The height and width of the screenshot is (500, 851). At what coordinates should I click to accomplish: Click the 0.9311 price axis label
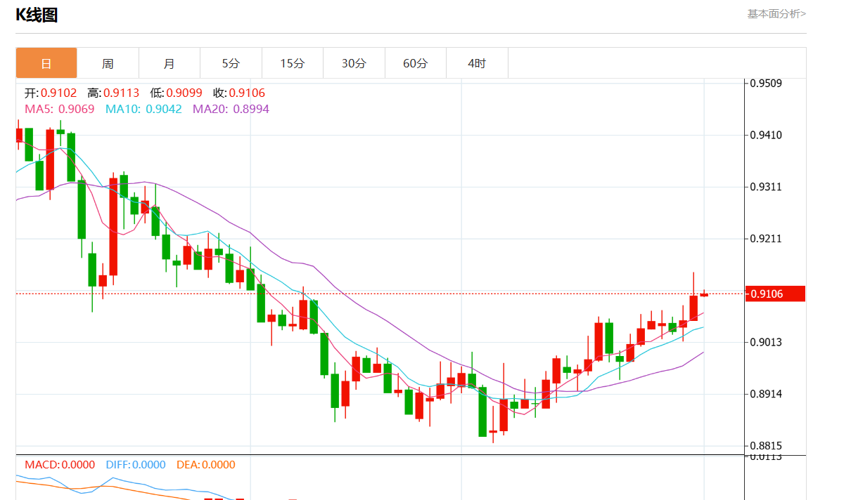(x=766, y=187)
